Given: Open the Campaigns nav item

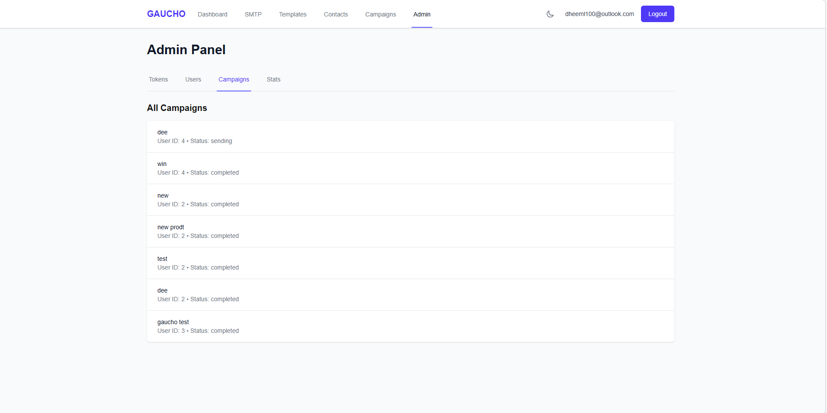Looking at the screenshot, I should tap(380, 14).
